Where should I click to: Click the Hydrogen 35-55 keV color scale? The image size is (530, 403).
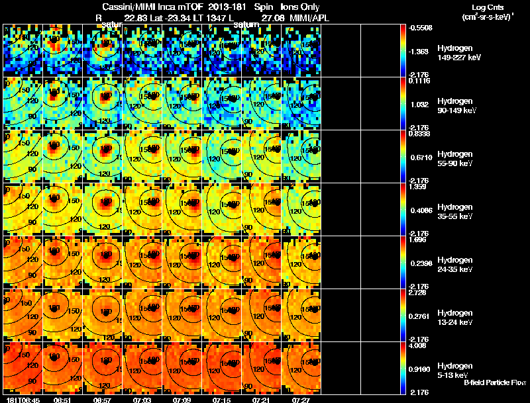[403, 209]
